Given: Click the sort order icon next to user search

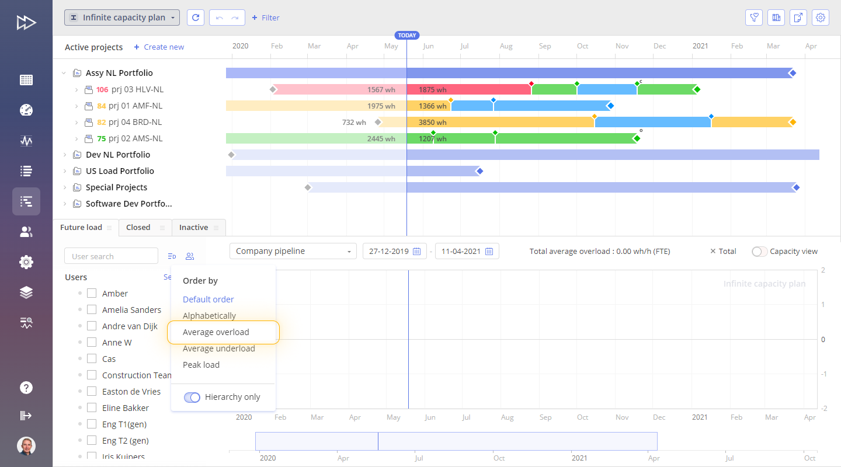Looking at the screenshot, I should coord(172,256).
